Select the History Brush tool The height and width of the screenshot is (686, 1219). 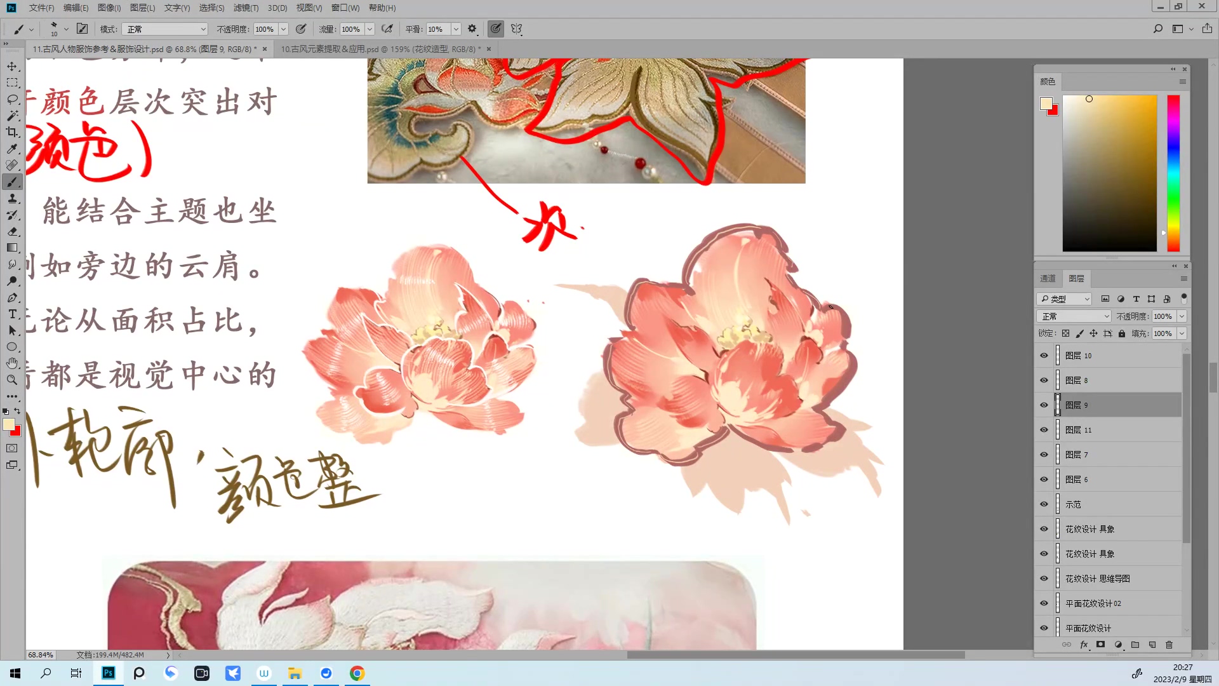click(12, 215)
